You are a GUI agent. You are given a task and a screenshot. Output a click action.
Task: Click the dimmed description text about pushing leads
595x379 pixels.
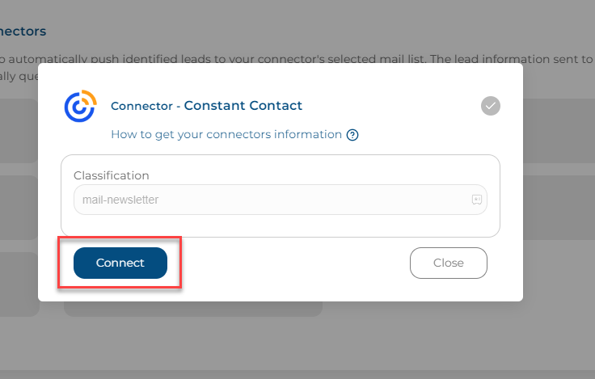point(296,59)
